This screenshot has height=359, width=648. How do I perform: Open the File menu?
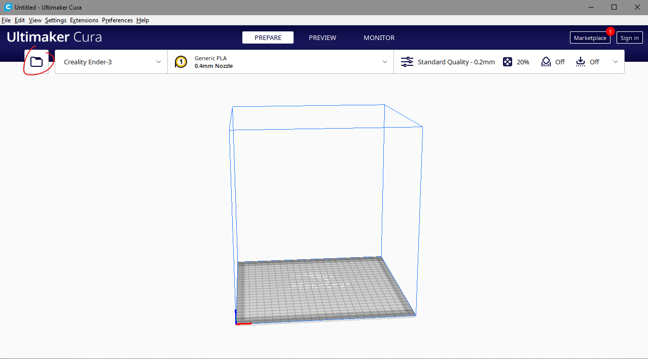pyautogui.click(x=6, y=20)
